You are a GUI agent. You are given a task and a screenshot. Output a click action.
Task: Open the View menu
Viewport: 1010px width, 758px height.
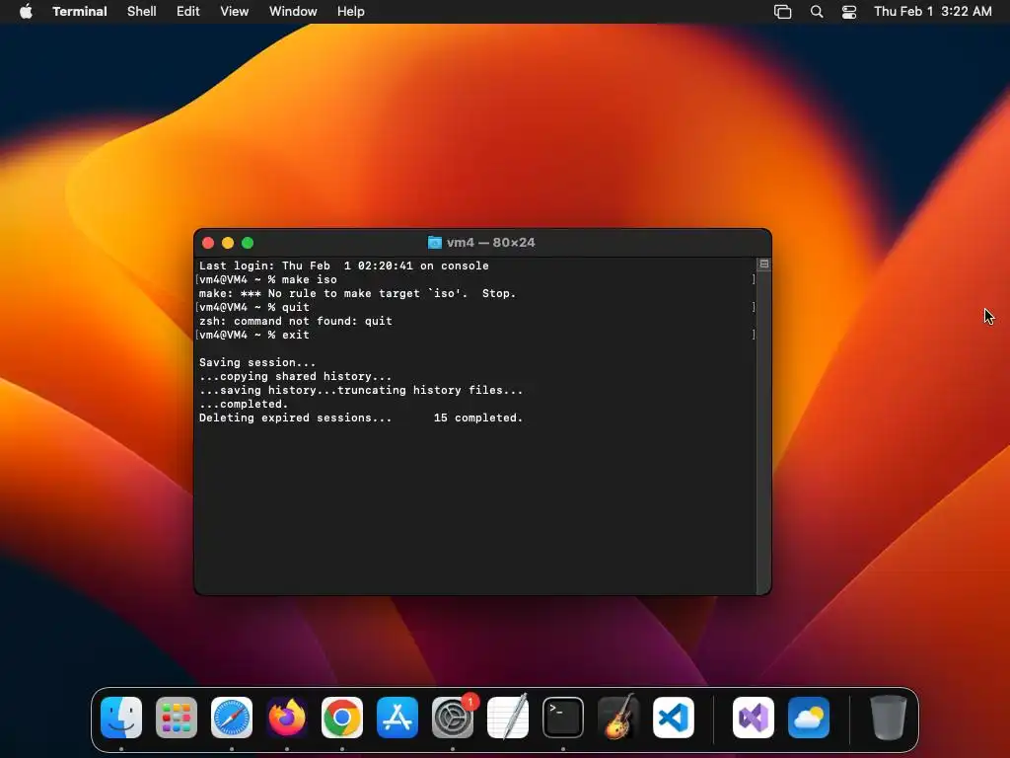235,12
